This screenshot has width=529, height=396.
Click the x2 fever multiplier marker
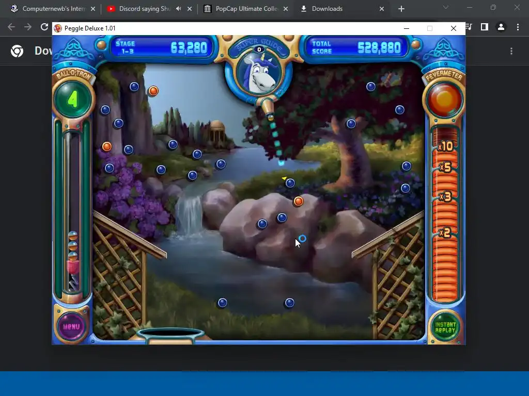[445, 233]
